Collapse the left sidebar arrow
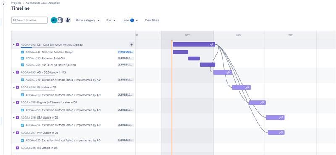The width and height of the screenshot is (336, 155). (3, 4)
